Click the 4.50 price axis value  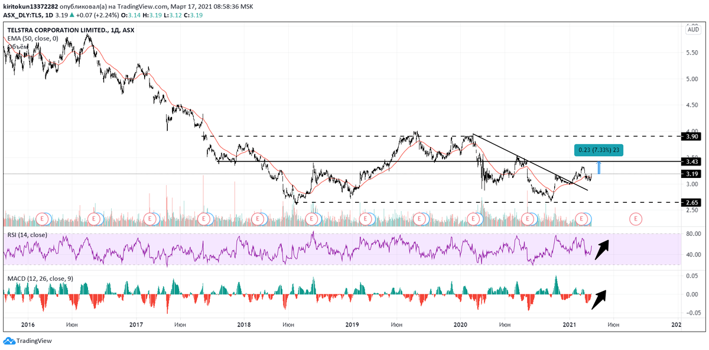(694, 105)
